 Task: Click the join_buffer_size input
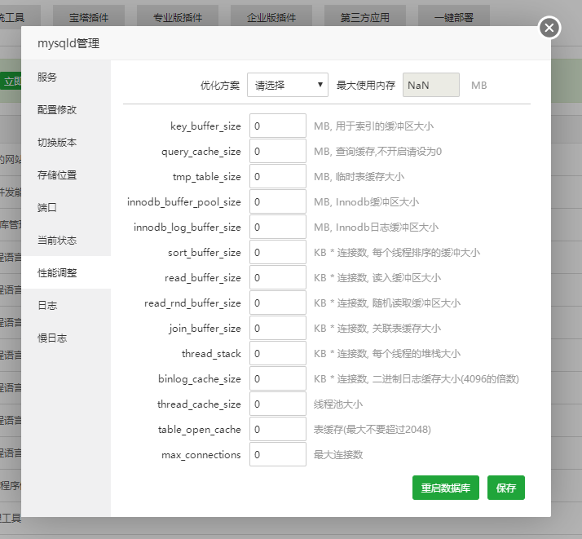pos(278,328)
